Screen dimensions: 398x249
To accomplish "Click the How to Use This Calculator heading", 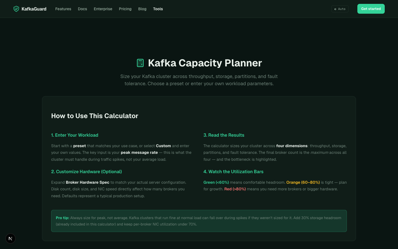I will click(x=95, y=116).
